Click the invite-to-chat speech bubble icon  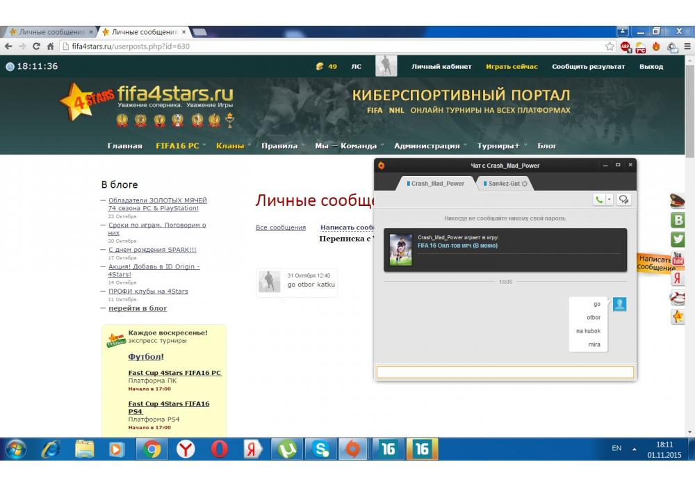[624, 200]
